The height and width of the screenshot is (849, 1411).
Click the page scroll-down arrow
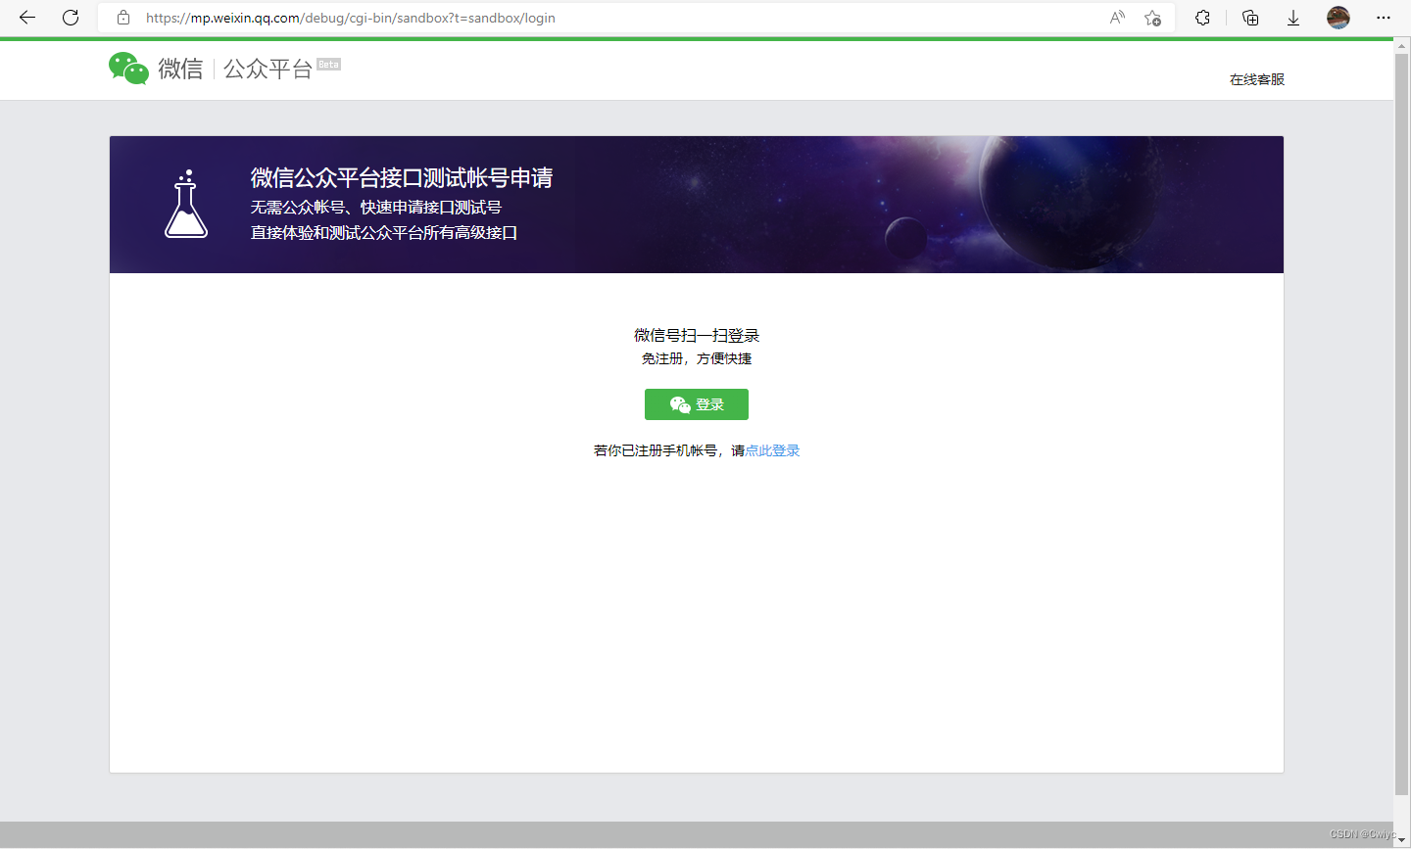(1402, 840)
